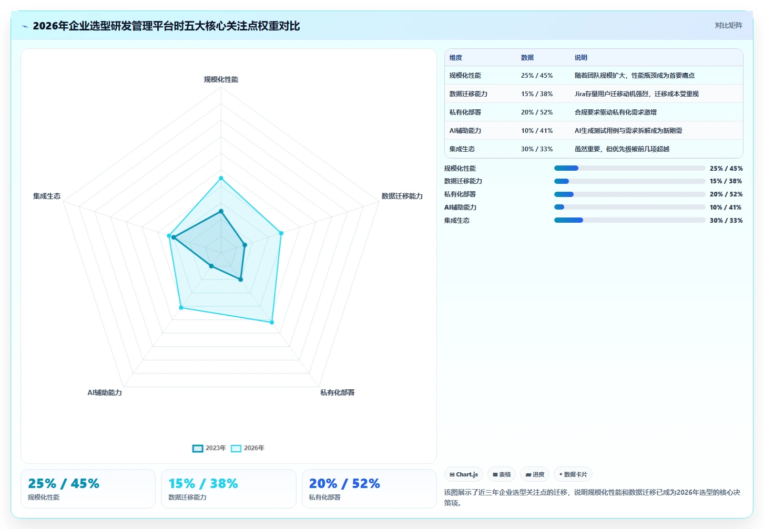This screenshot has width=764, height=529.
Task: Select the 规模化性能 table row name
Action: coord(465,76)
